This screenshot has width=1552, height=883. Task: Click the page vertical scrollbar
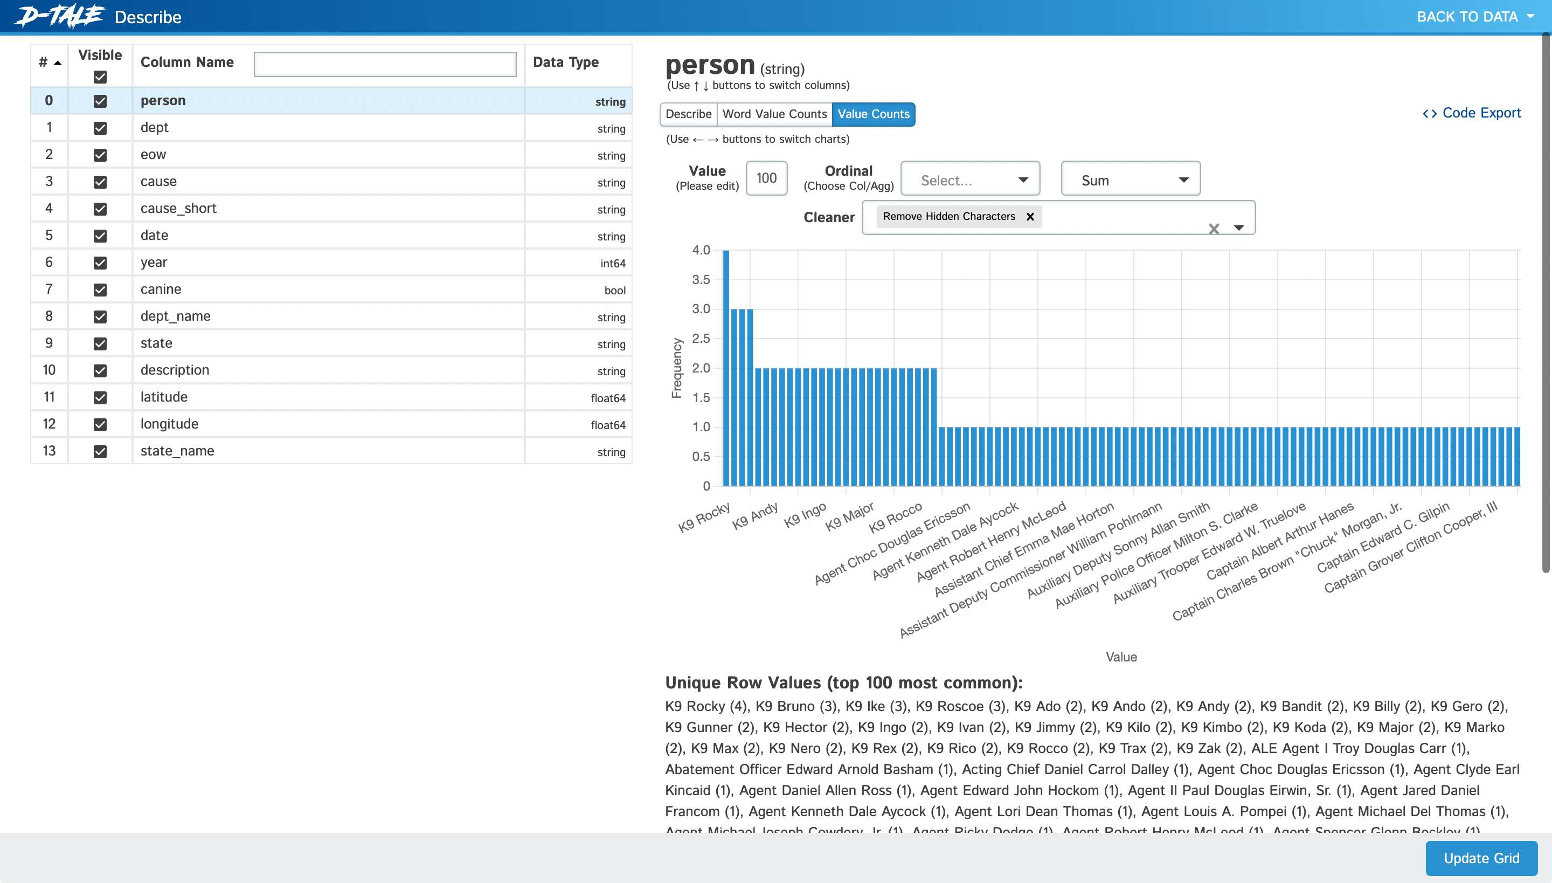point(1546,303)
